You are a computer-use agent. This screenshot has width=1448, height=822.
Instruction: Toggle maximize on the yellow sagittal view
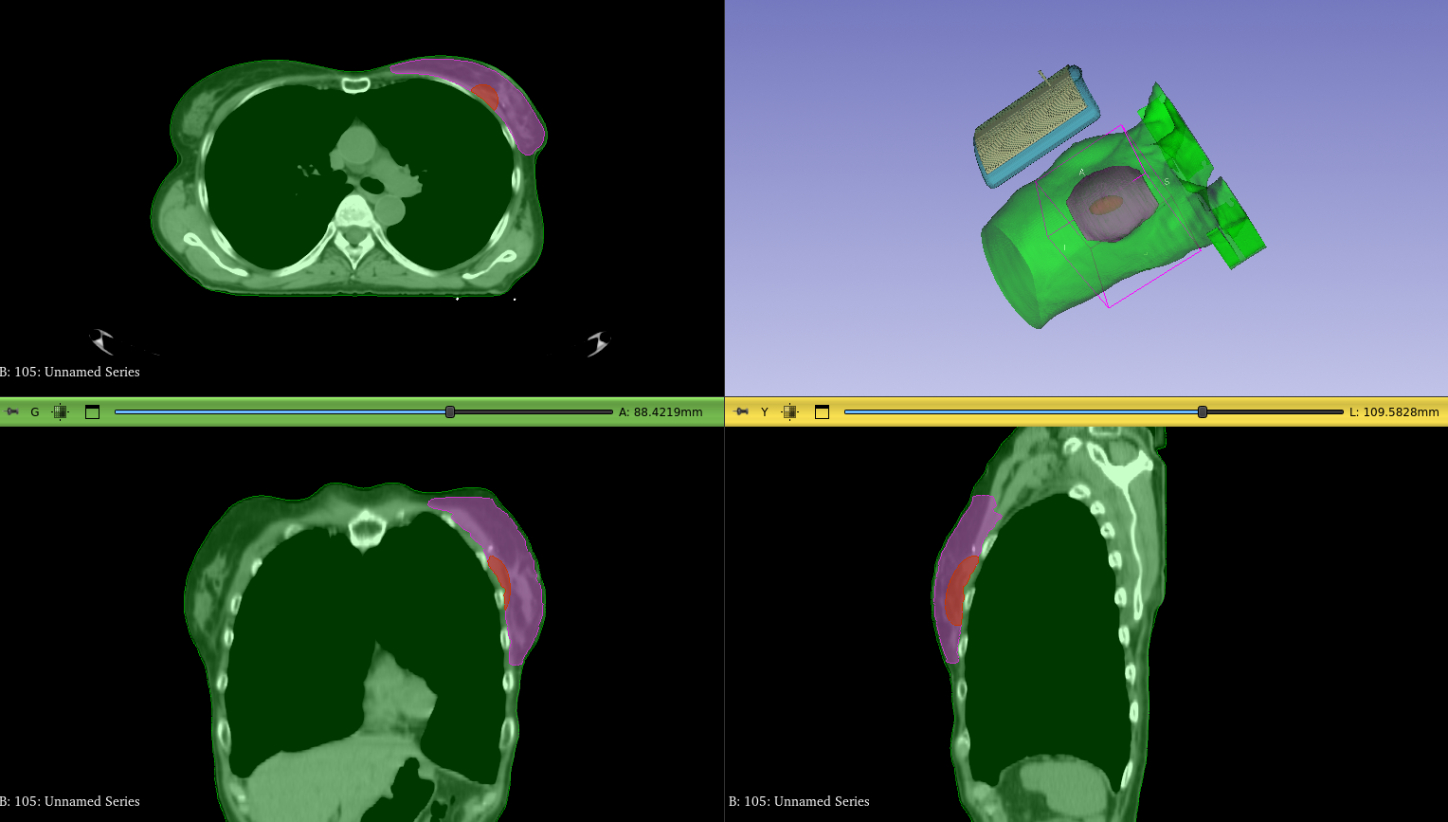coord(822,412)
